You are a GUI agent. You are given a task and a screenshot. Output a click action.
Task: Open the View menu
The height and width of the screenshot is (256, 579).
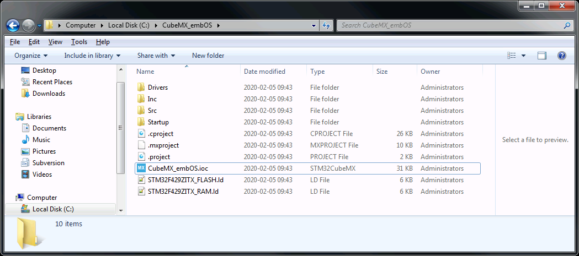[55, 42]
